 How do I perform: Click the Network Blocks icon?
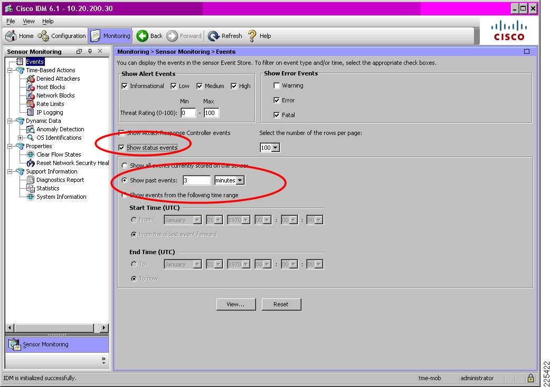click(31, 95)
